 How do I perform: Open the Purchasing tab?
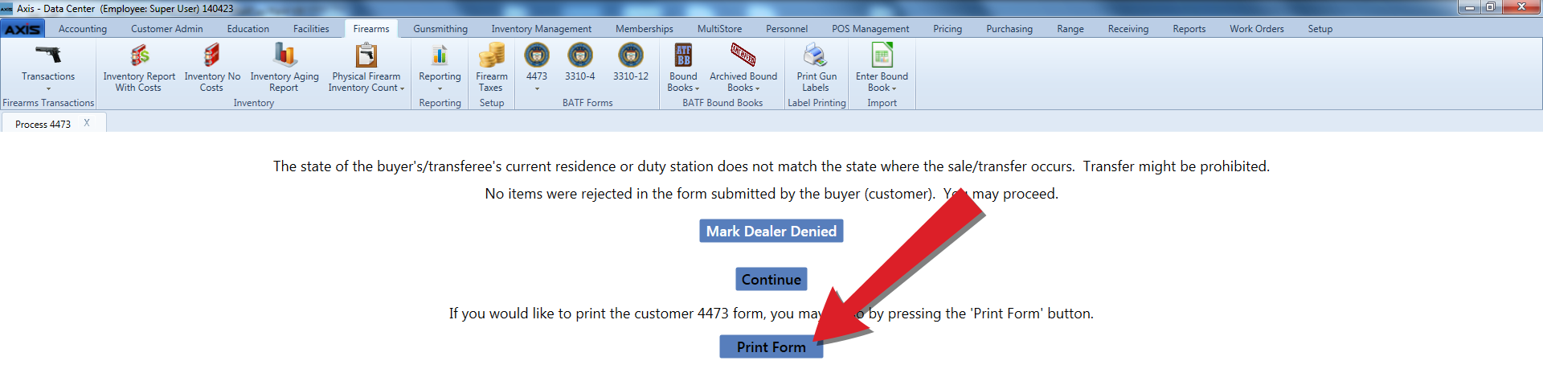(x=1009, y=29)
